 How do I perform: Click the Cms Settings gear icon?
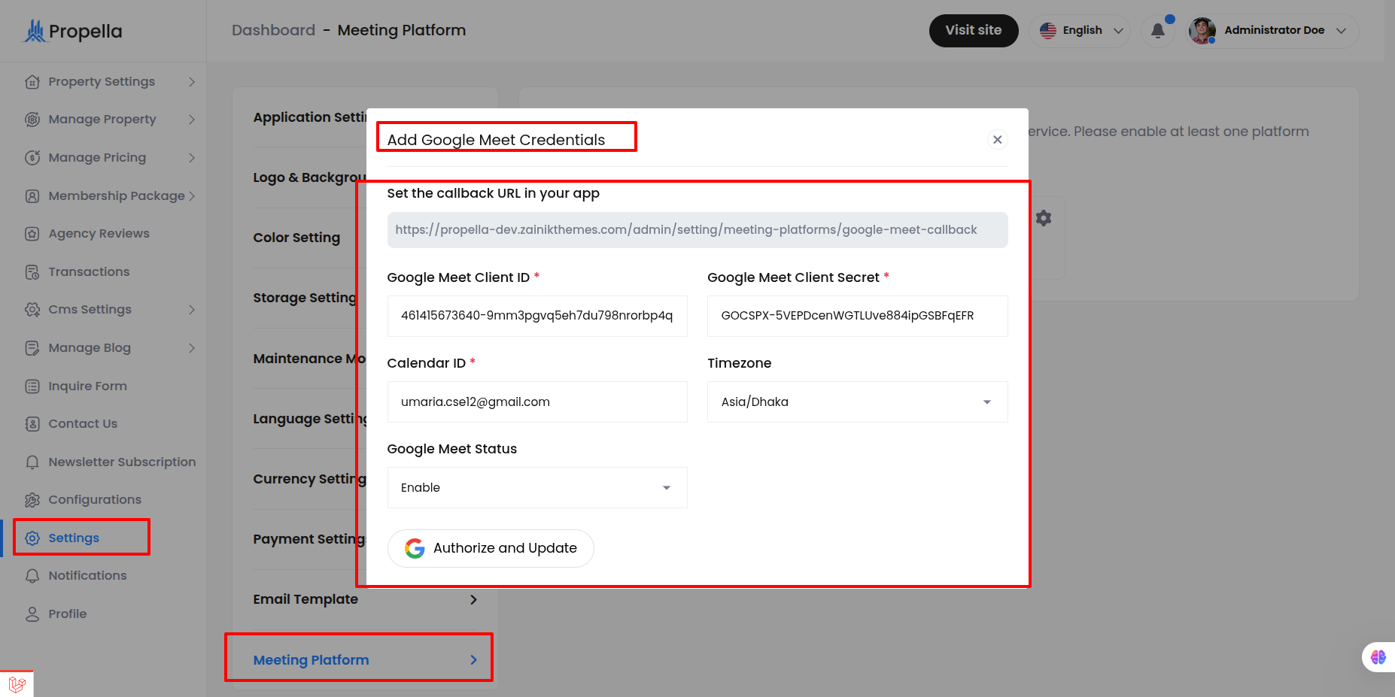pos(32,309)
